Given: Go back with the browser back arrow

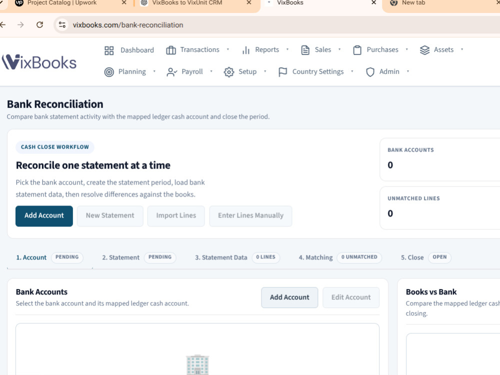Looking at the screenshot, I should point(3,25).
